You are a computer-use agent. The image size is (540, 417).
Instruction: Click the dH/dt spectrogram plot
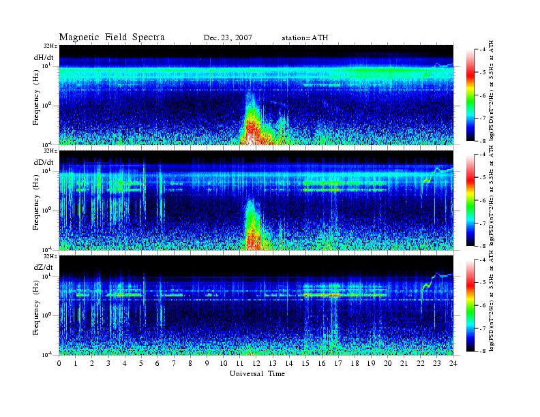coord(256,95)
